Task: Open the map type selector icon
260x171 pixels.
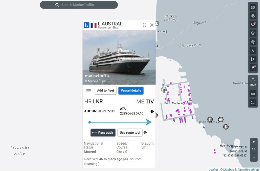Action: (x=253, y=8)
